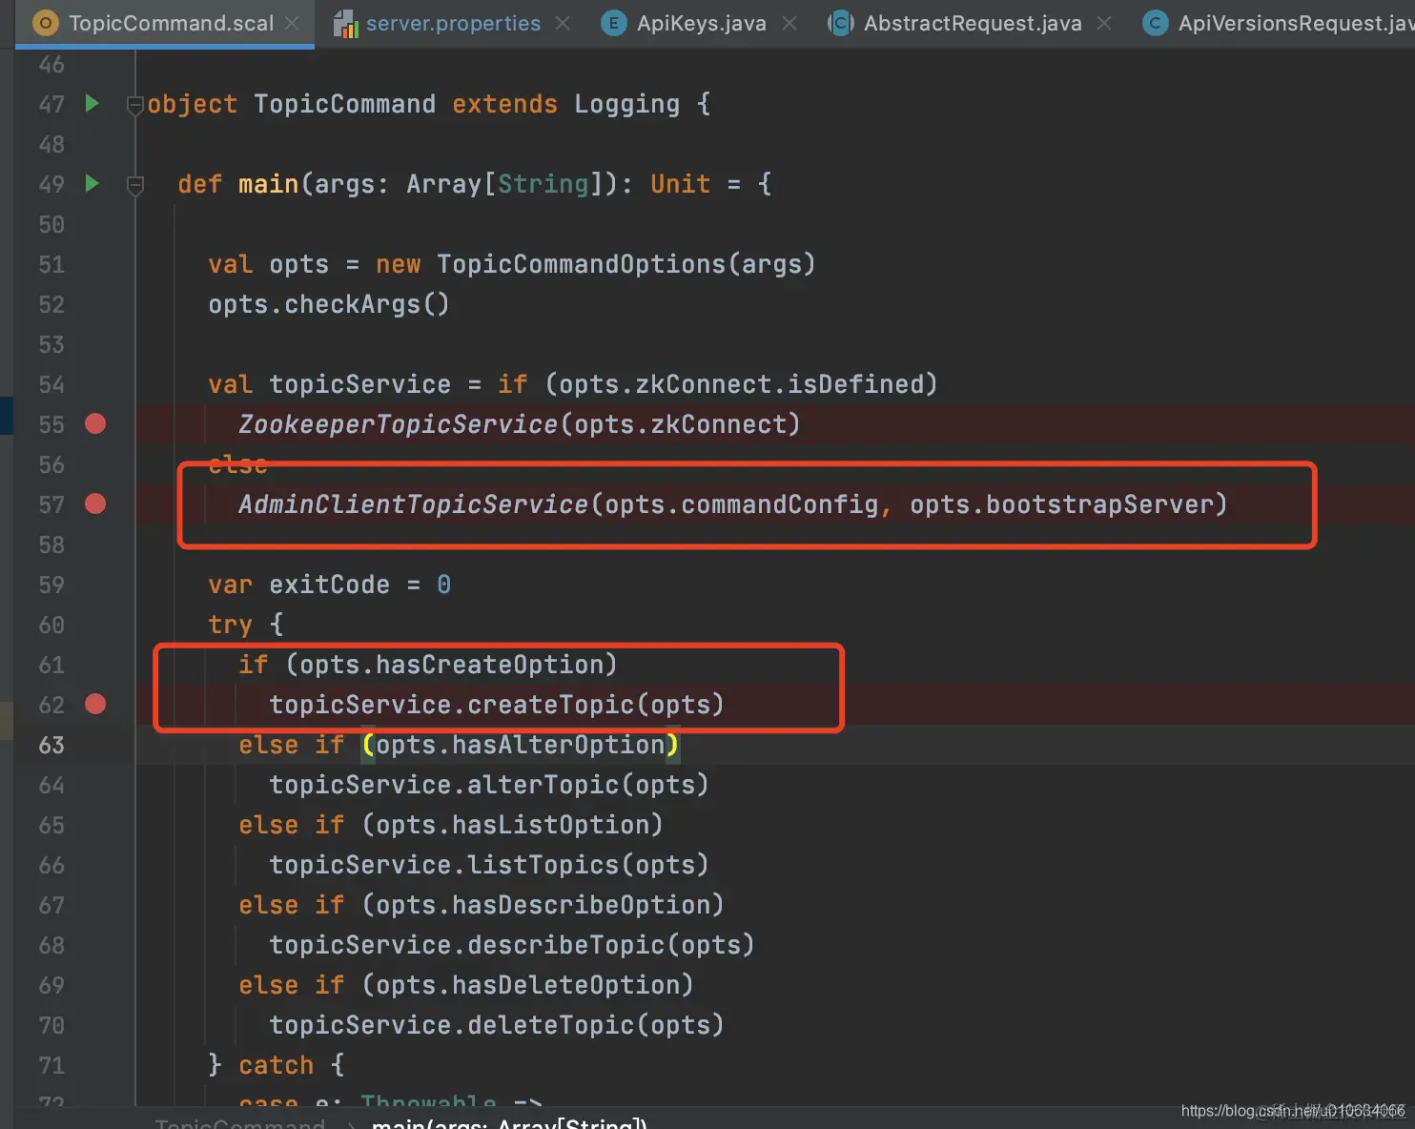Click opts.hasCreateOption condition
The image size is (1415, 1129).
[x=452, y=665]
